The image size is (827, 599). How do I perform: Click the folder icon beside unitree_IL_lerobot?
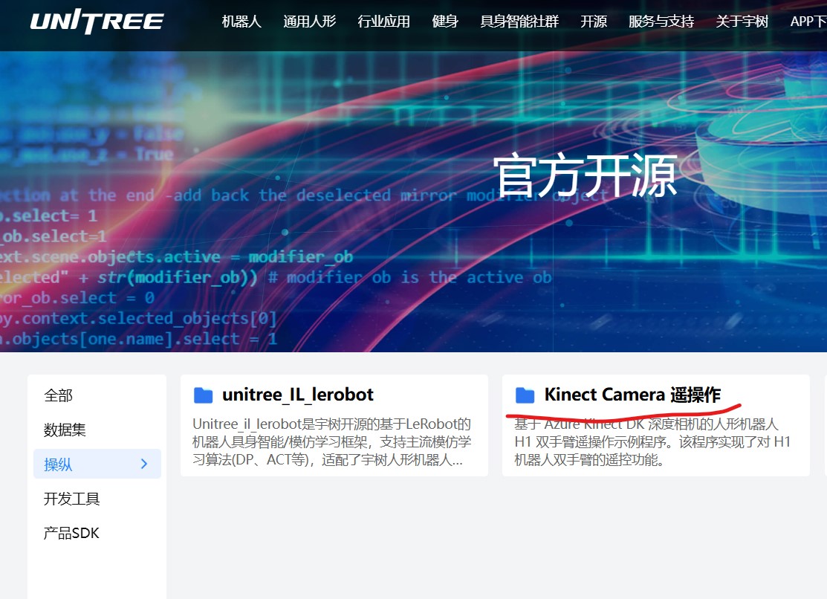(203, 395)
